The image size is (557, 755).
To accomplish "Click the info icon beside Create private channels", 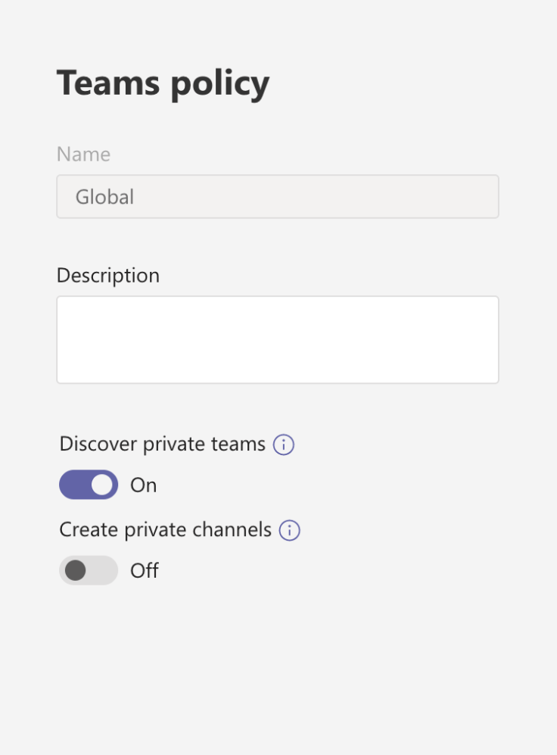I will tap(289, 530).
